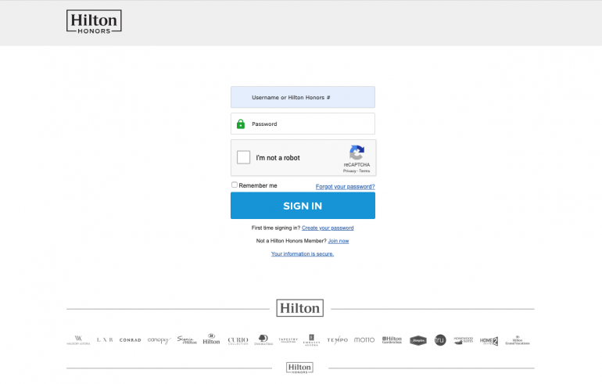Viewport: 602px width, 384px height.
Task: Enable the Remember me checkbox
Action: click(235, 185)
